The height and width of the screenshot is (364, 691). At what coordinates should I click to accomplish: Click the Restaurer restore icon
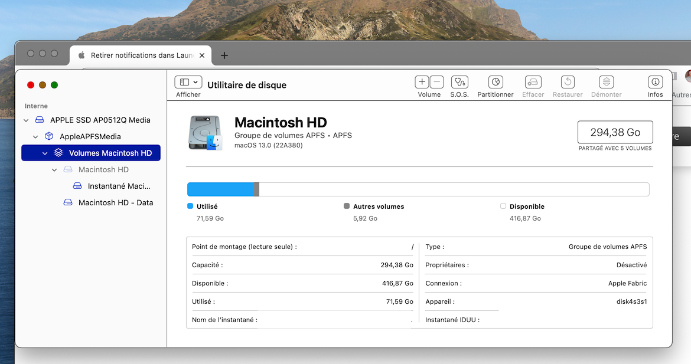(568, 82)
